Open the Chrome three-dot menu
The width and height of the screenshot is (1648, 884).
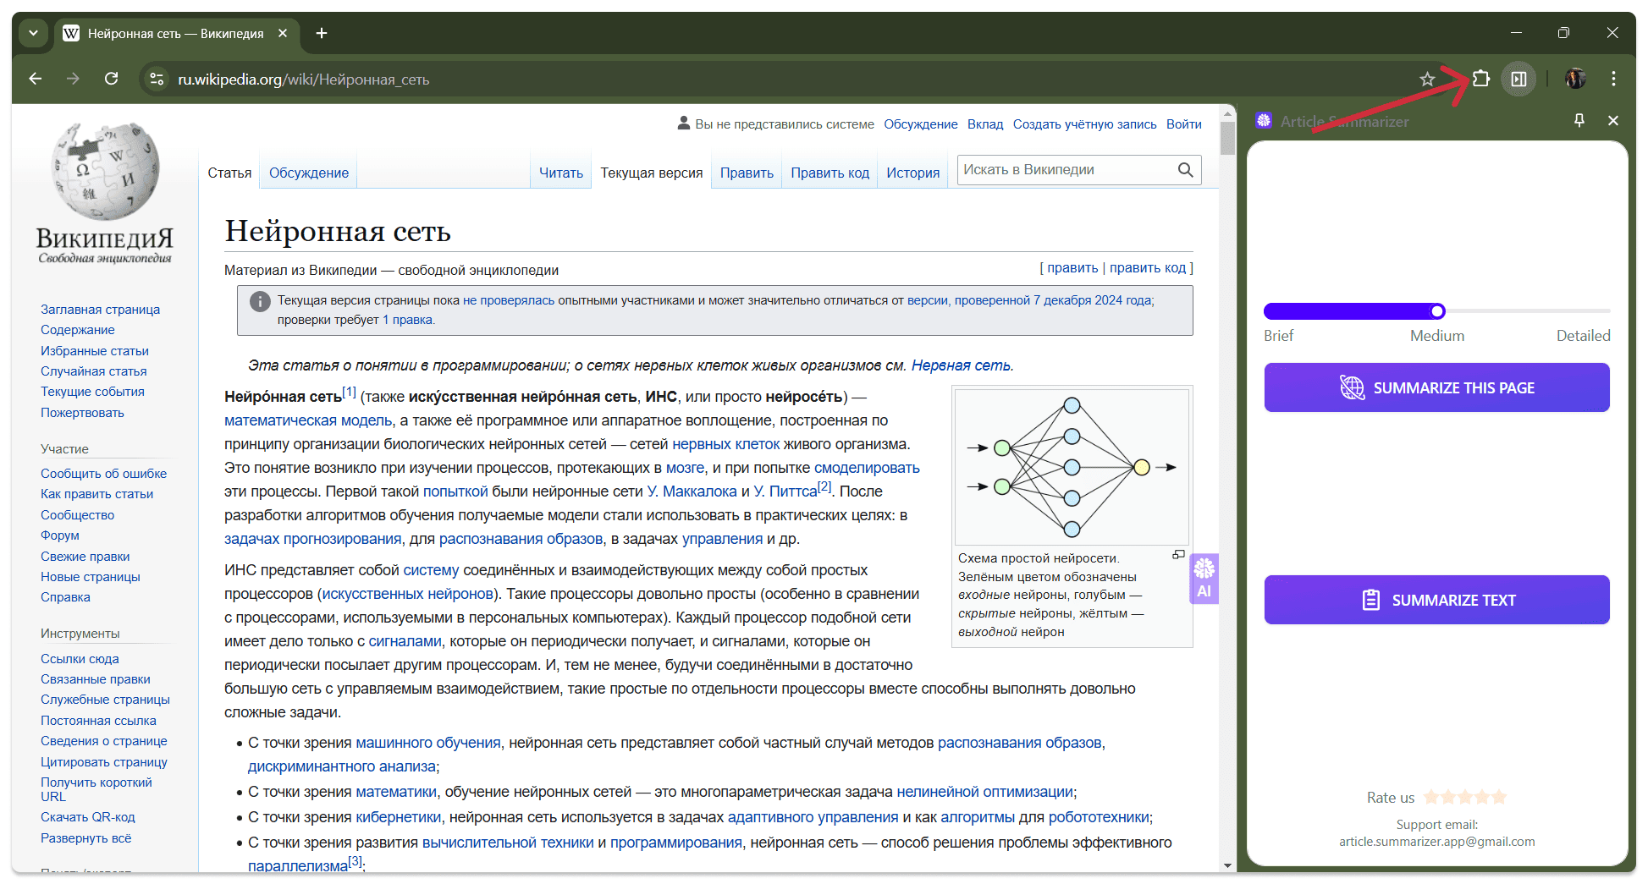pos(1613,79)
